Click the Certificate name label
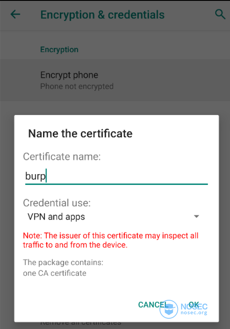 [62, 157]
